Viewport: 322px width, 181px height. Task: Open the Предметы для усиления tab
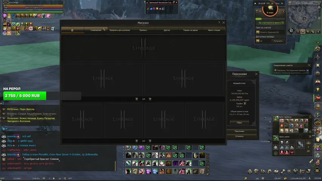[x=120, y=30]
